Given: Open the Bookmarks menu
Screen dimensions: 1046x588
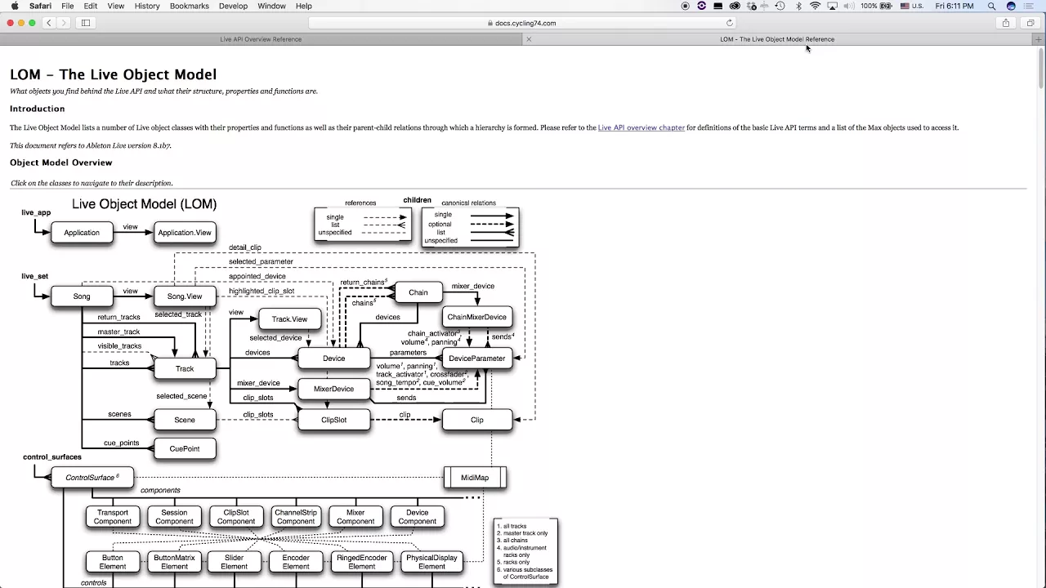Looking at the screenshot, I should pyautogui.click(x=190, y=6).
